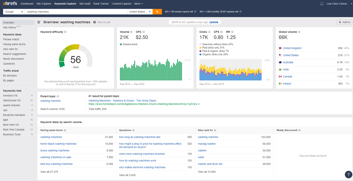Click the monitor icon beside the account name
This screenshot has height=181, width=353.
322,4
